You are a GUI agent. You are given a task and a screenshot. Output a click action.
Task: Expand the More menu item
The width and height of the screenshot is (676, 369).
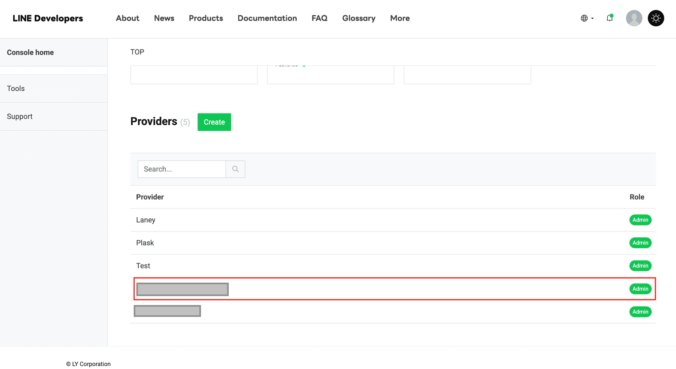click(x=400, y=18)
